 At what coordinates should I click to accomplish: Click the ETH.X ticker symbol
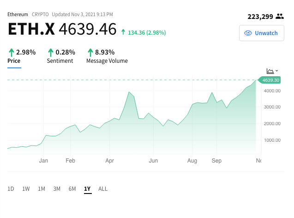click(x=31, y=29)
